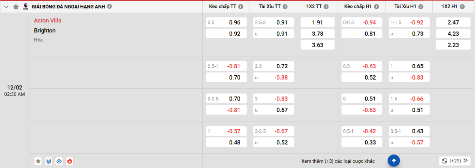Click the favorite star in league header
The image size is (475, 168).
(x=16, y=7)
